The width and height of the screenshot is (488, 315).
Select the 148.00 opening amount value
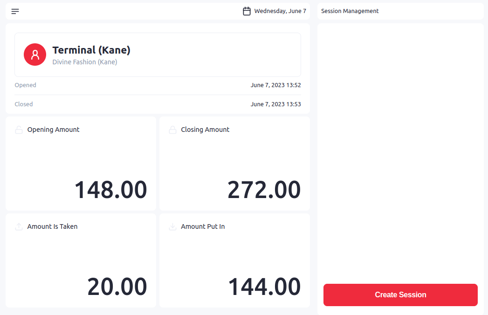(110, 190)
